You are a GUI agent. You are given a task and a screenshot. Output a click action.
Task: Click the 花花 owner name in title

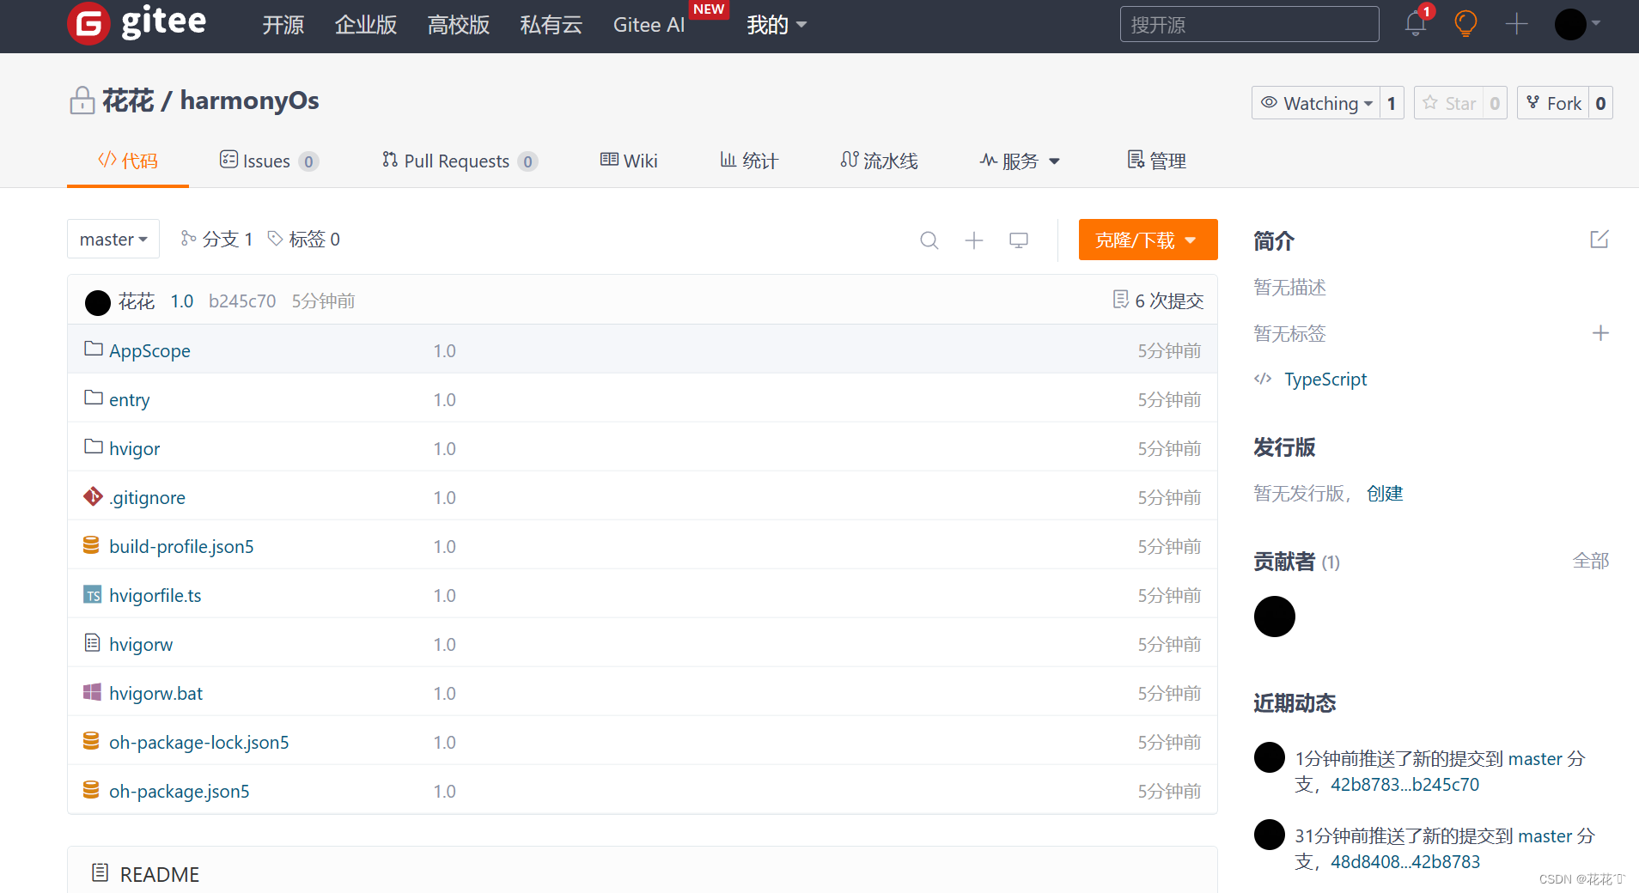128,100
